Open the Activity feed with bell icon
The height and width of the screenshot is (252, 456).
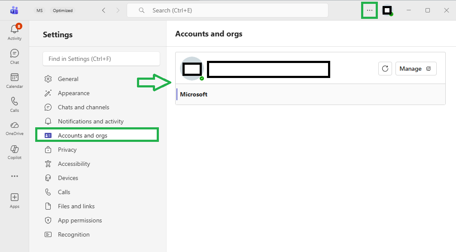pos(15,32)
